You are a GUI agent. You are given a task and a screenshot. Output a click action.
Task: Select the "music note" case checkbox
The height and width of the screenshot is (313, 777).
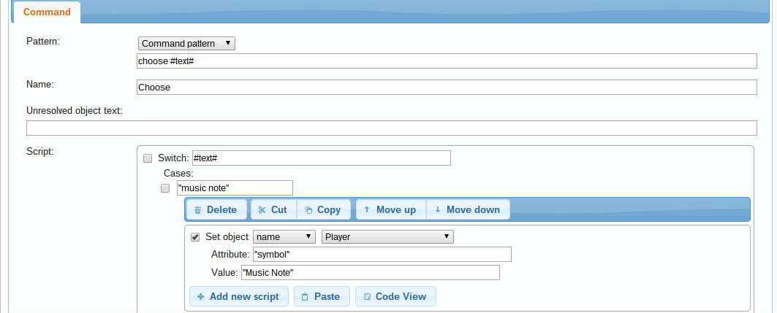coord(165,188)
